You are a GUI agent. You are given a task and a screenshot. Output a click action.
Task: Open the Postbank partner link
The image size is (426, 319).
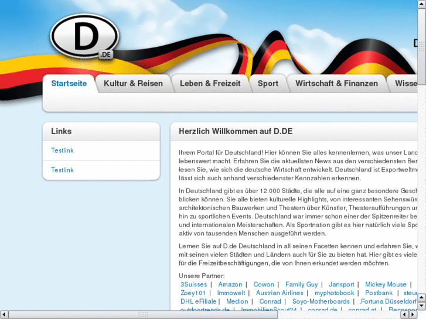tap(379, 293)
